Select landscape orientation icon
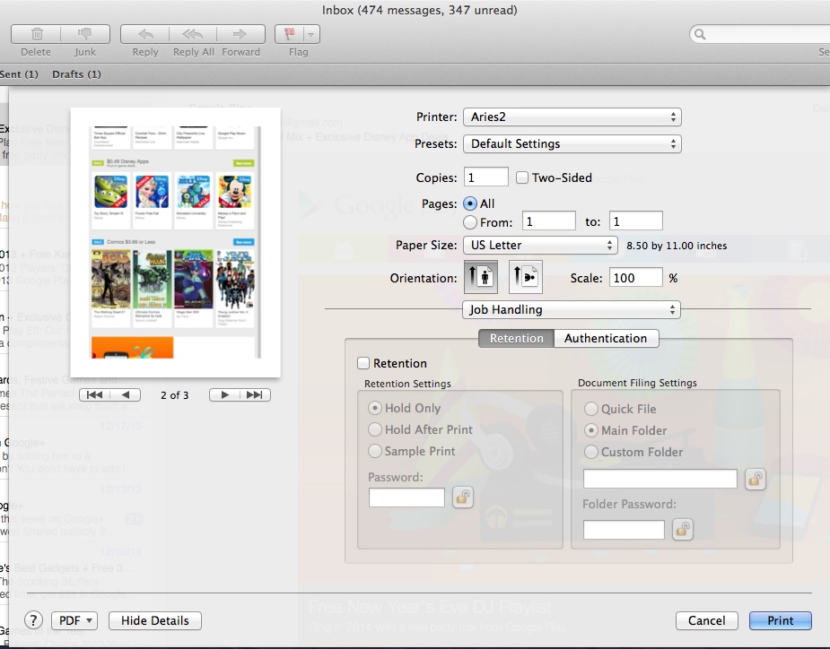Viewport: 830px width, 649px height. pyautogui.click(x=525, y=277)
